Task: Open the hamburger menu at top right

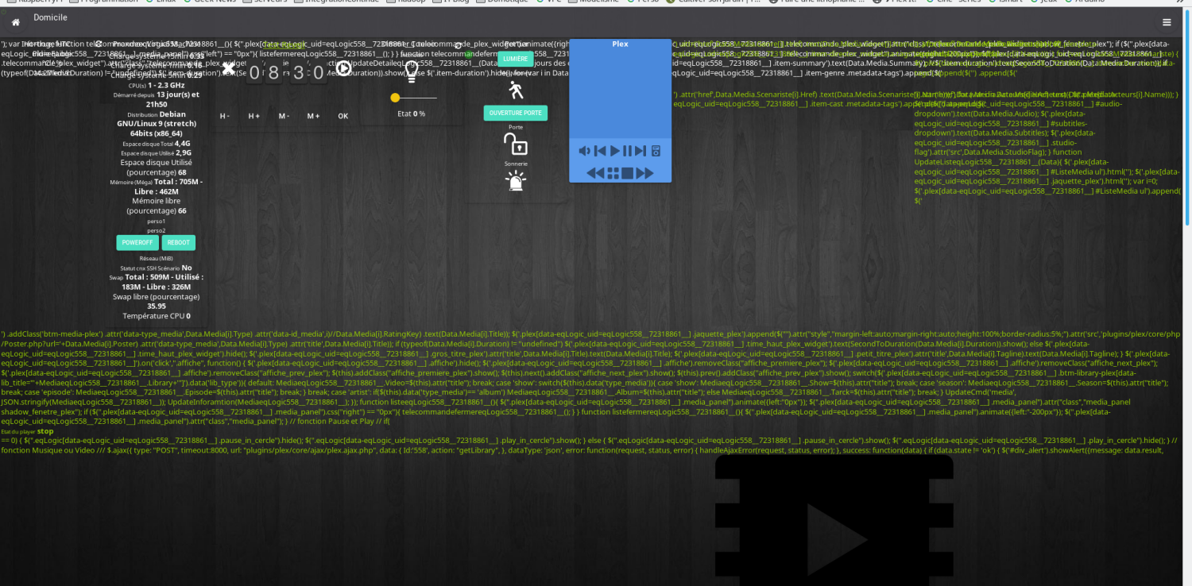Action: click(1167, 22)
